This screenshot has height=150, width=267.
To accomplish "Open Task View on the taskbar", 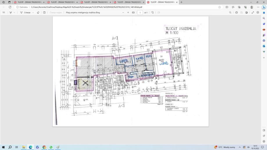I will click(17, 147).
